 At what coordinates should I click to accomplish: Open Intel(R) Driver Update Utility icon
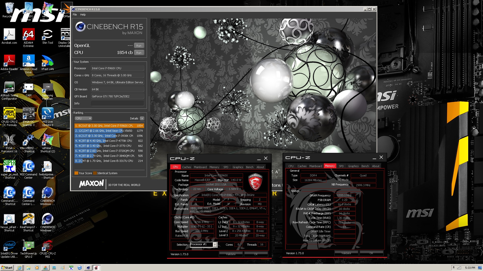[9, 249]
